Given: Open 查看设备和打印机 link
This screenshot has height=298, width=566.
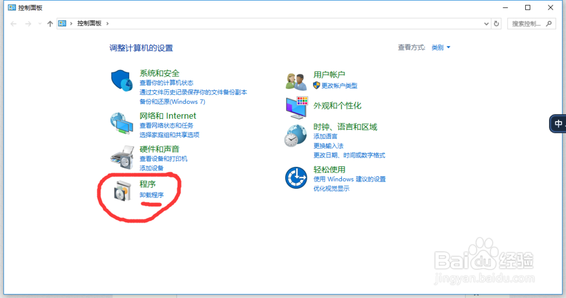Looking at the screenshot, I should (x=164, y=159).
